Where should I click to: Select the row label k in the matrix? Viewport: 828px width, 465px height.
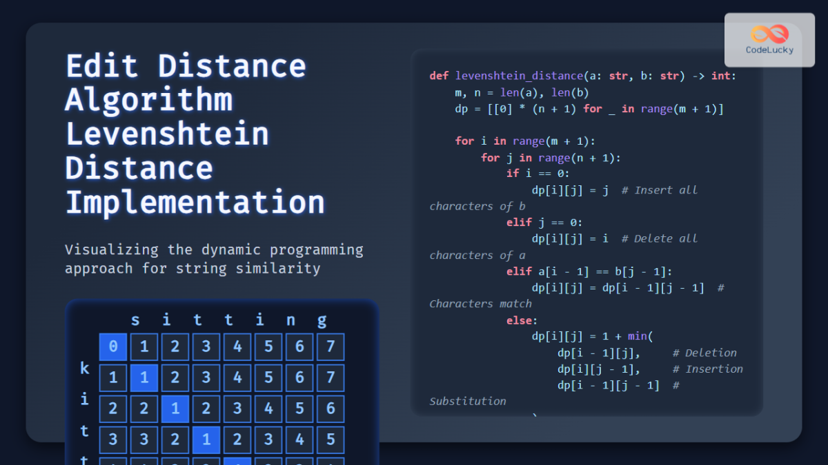83,369
